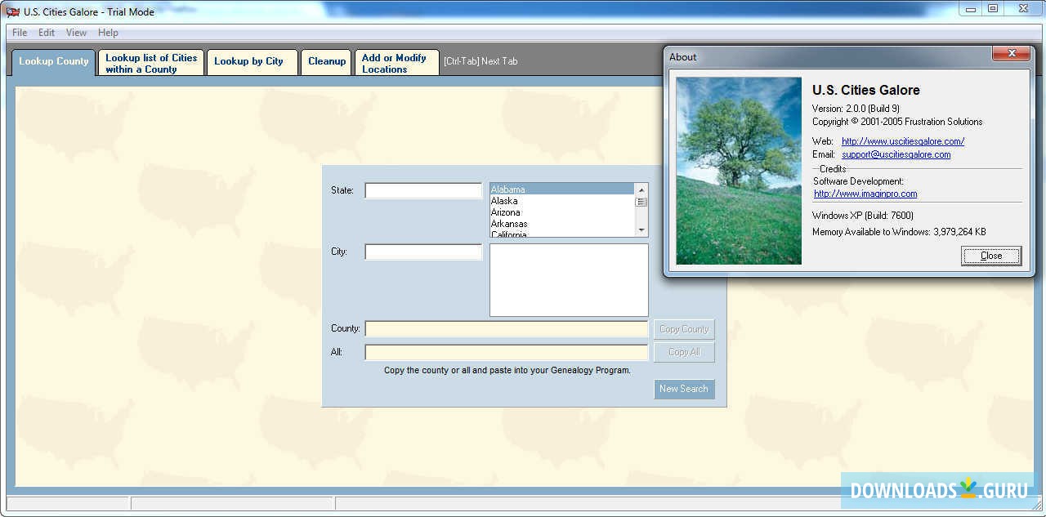
Task: Select Alabama in the state list
Action: coord(562,189)
